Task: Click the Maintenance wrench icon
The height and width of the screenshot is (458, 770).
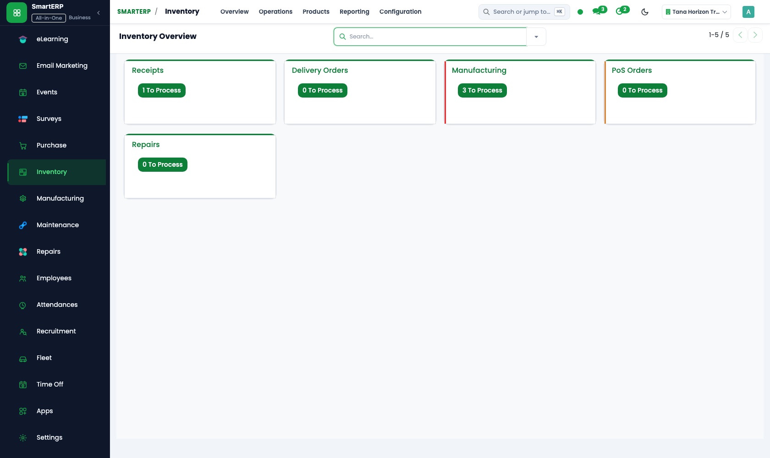Action: click(x=23, y=225)
